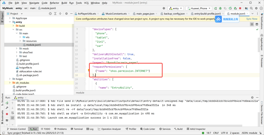Open Run panel settings gear icon

[252, 97]
